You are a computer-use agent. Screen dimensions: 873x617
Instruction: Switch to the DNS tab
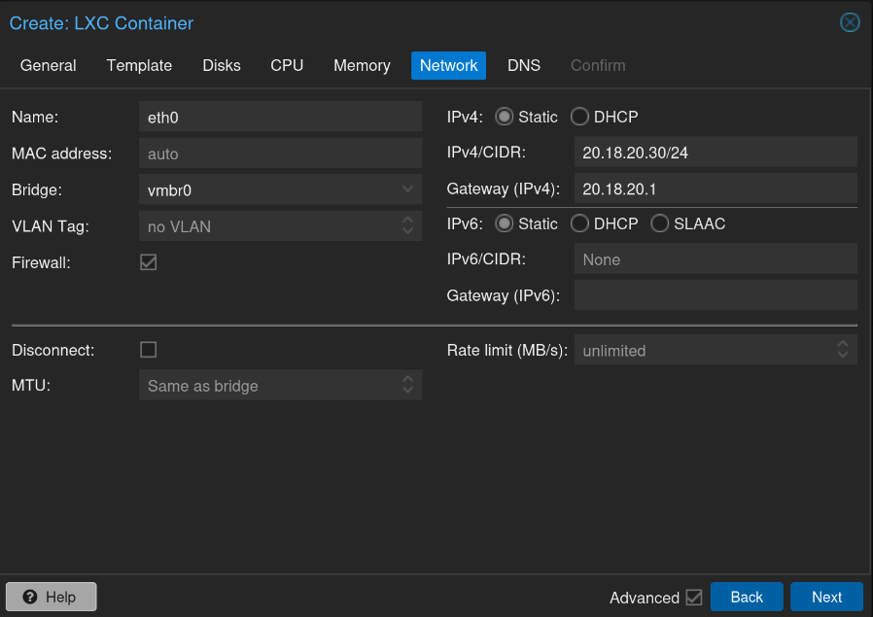click(524, 66)
